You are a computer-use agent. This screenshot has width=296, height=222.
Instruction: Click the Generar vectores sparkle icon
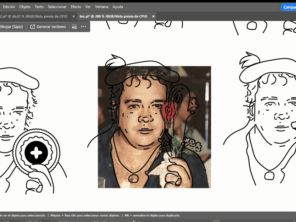33,27
